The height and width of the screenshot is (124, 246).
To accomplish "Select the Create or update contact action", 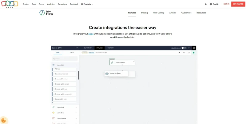I will pos(65,84).
